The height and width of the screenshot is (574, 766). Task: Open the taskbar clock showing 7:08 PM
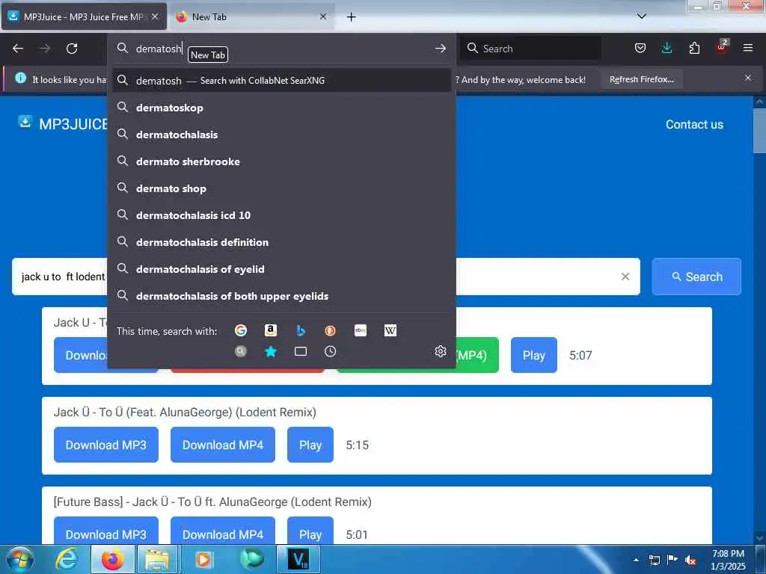(x=728, y=560)
